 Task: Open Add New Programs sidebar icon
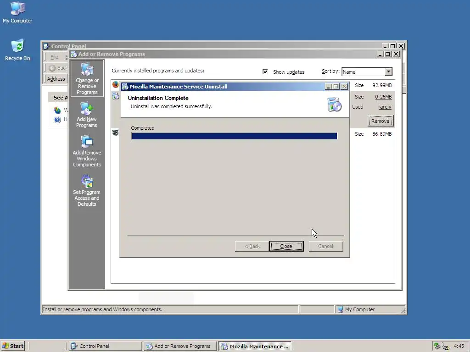[87, 115]
